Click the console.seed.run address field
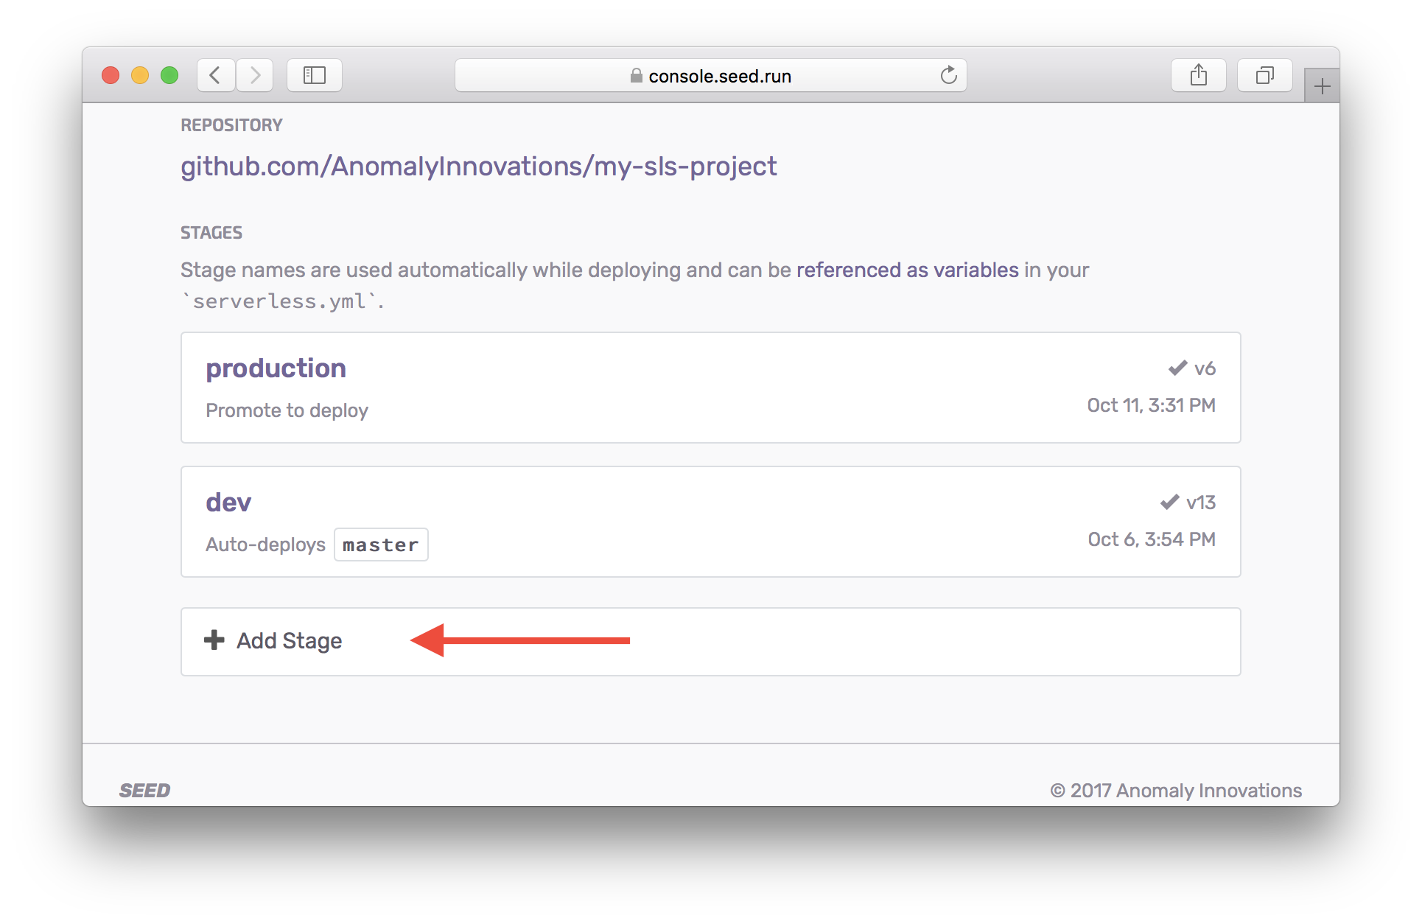The image size is (1422, 924). (x=719, y=76)
